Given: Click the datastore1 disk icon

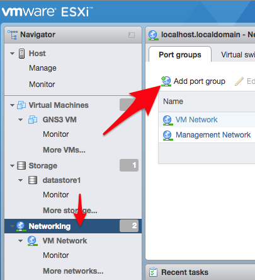Looking at the screenshot, I should [33, 180].
